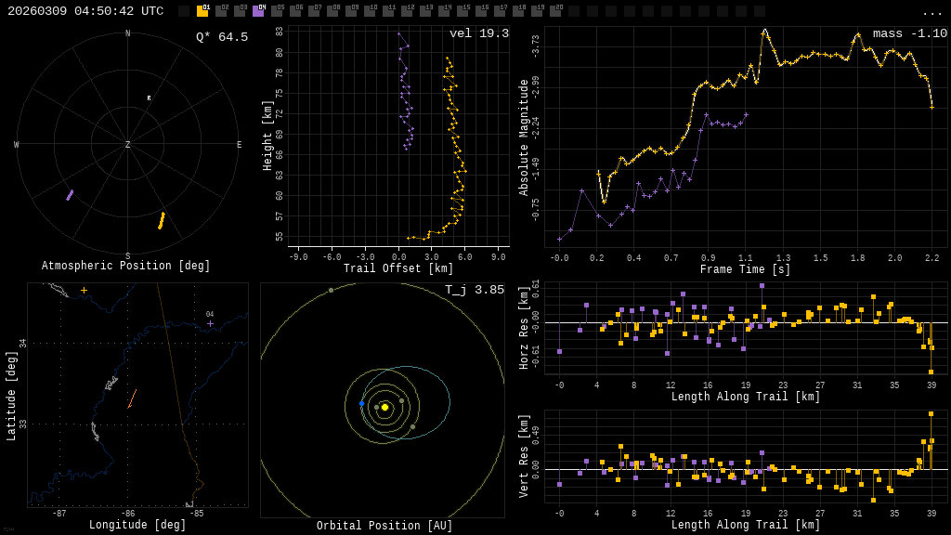Click the meteor ground track on the map

pos(132,398)
